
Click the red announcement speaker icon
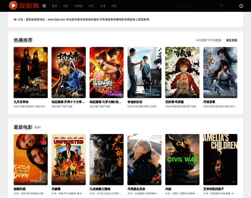click(x=15, y=19)
